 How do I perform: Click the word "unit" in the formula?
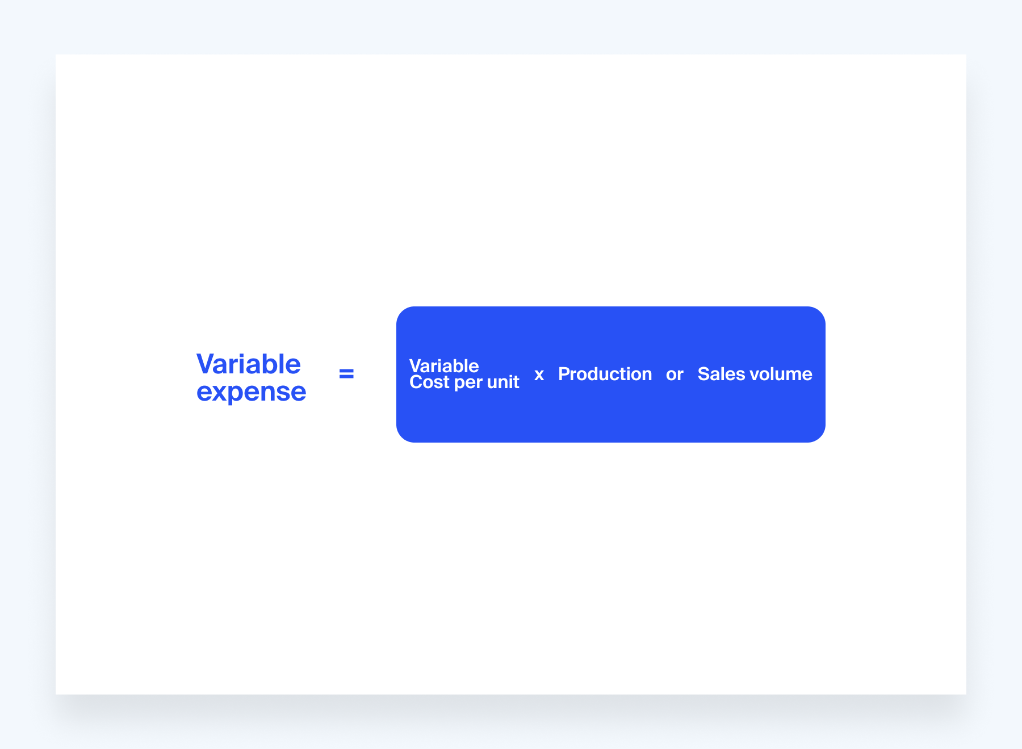[503, 382]
